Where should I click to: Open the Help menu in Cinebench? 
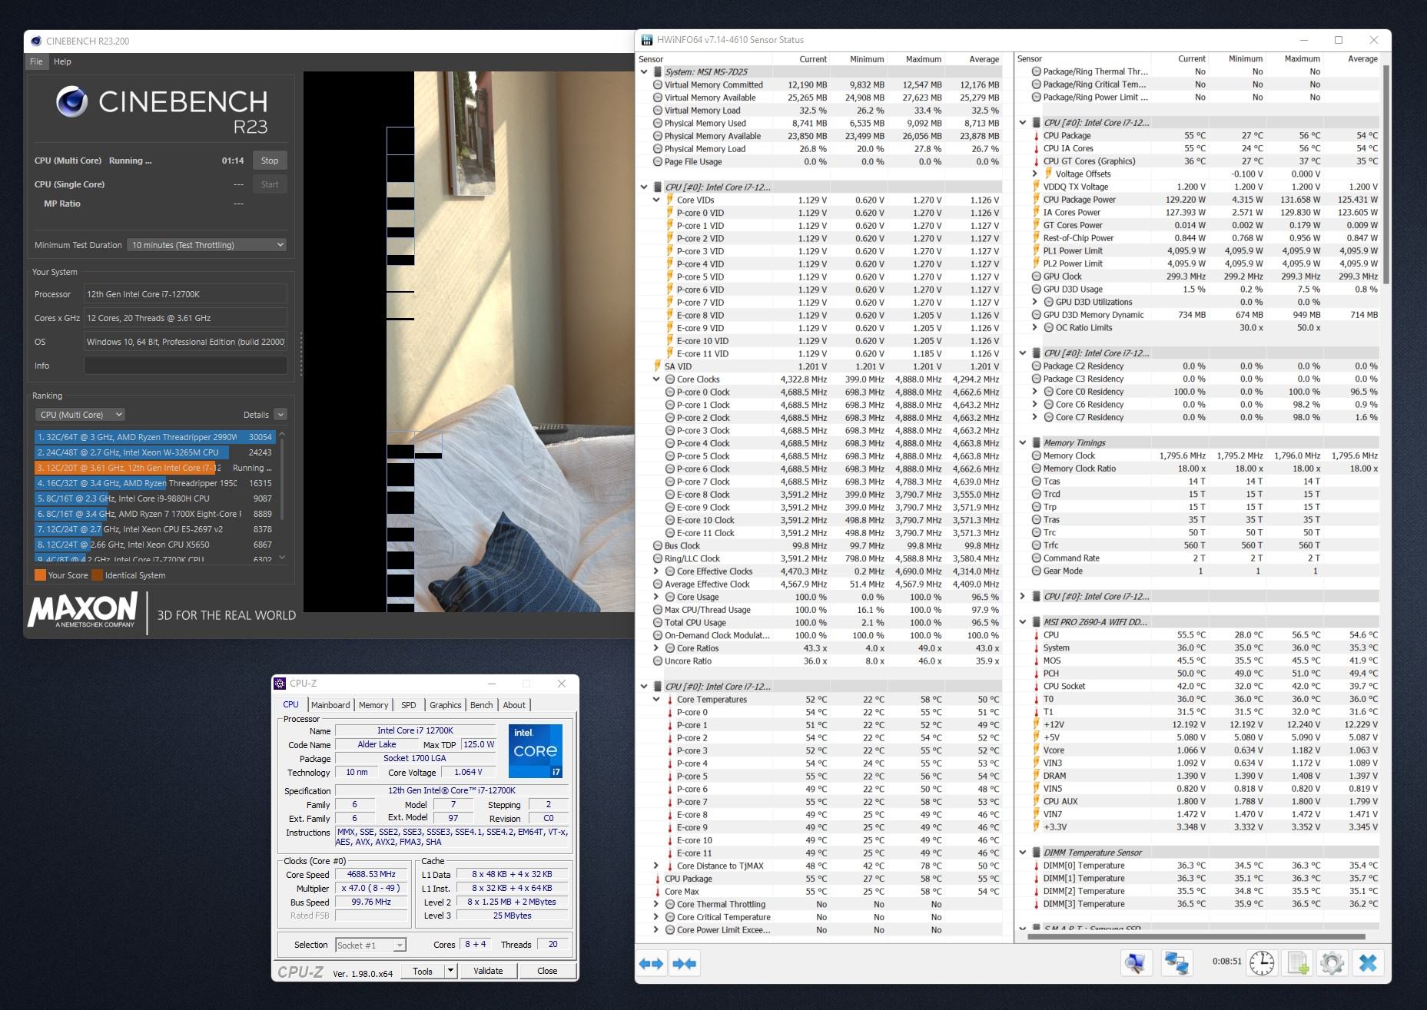[x=62, y=61]
